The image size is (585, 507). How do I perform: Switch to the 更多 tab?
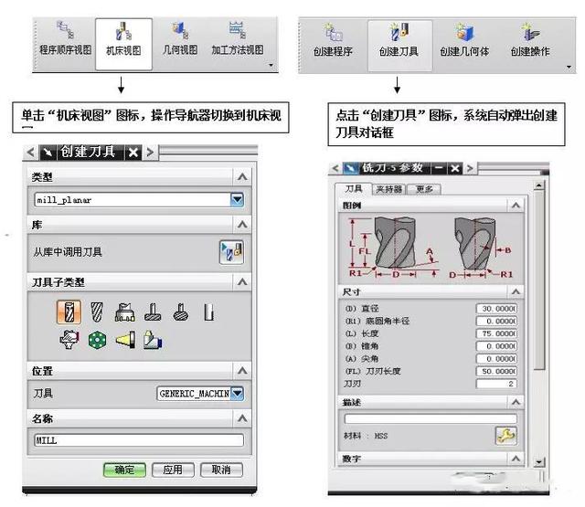[x=424, y=189]
